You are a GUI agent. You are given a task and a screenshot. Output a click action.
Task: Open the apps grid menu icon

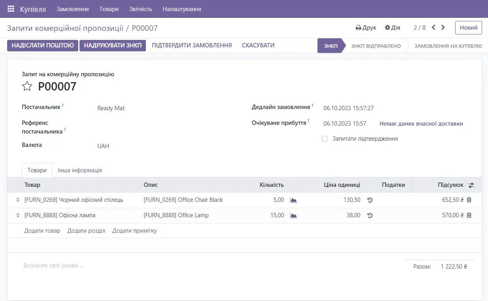(11, 9)
